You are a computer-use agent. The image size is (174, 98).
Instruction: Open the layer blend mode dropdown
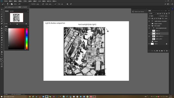(x=154, y=16)
